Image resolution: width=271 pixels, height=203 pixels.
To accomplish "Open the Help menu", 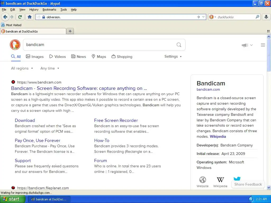I will [74, 10].
